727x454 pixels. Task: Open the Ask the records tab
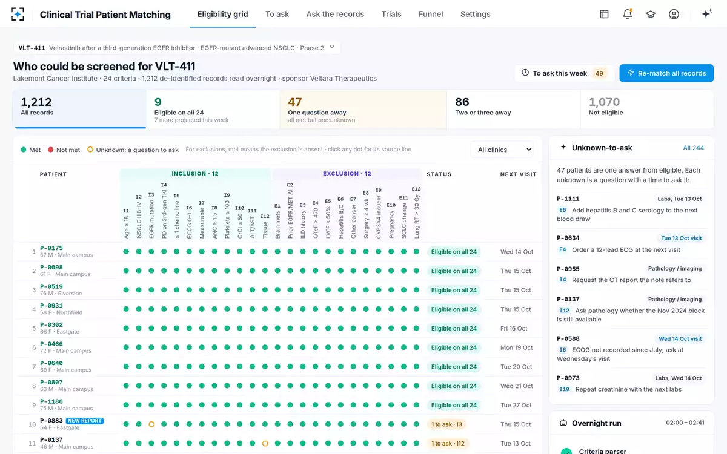[335, 14]
